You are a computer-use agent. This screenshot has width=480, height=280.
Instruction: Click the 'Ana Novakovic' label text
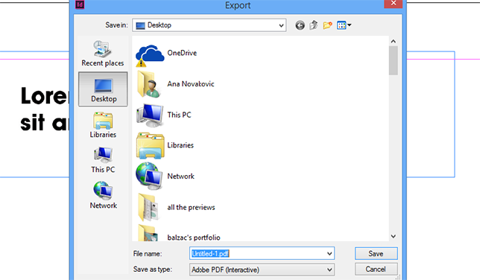coord(191,84)
